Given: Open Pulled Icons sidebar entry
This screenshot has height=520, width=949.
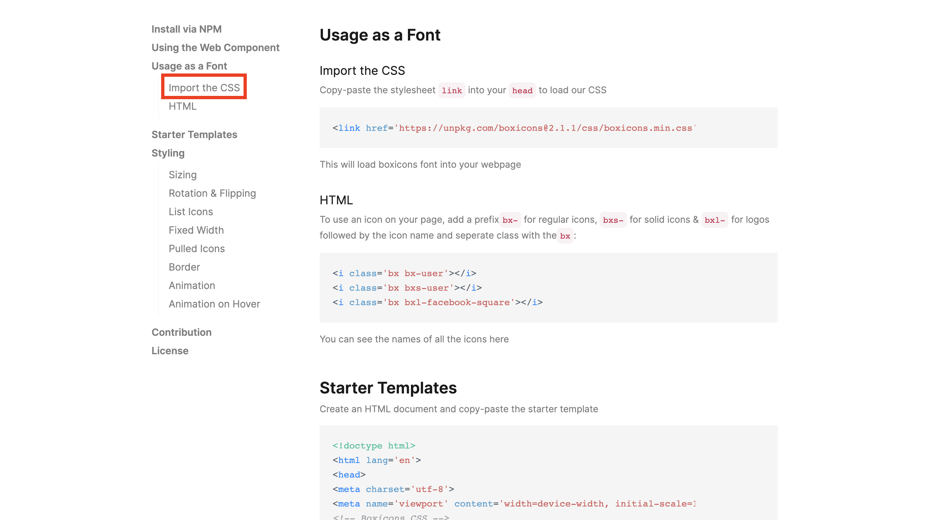Looking at the screenshot, I should (196, 248).
